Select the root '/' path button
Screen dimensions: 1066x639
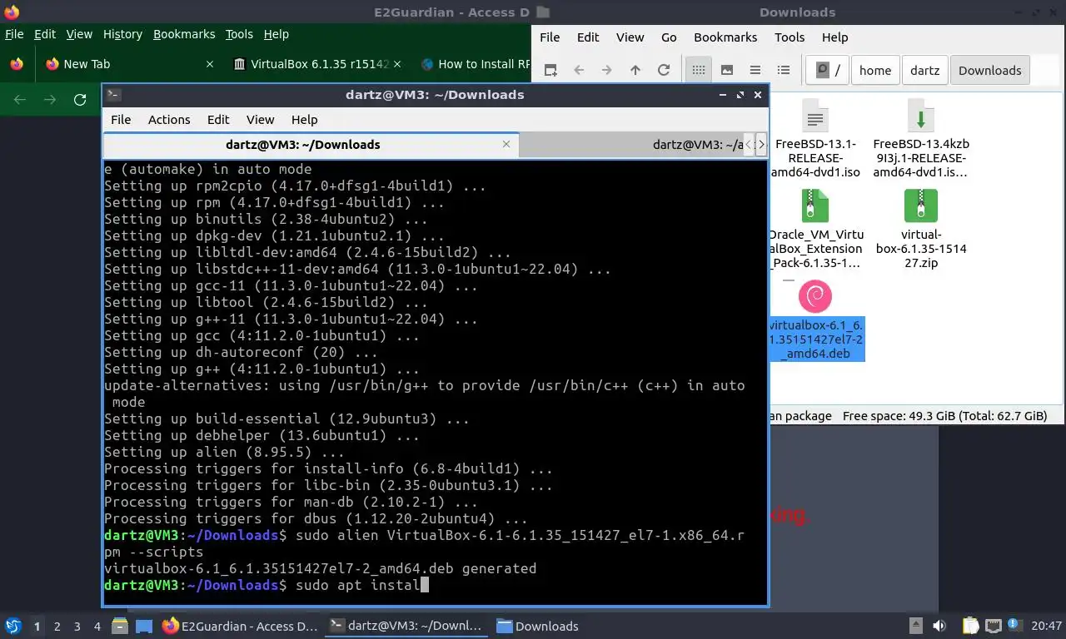click(x=827, y=71)
